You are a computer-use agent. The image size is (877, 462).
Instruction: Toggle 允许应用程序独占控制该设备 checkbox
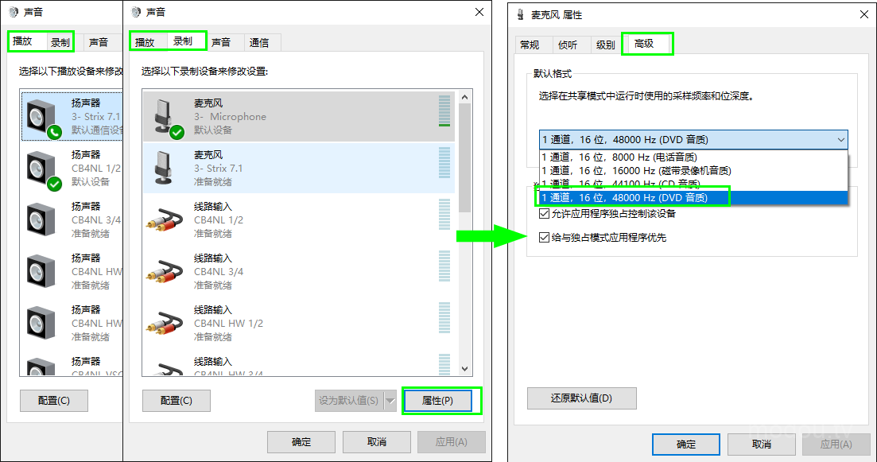(544, 214)
